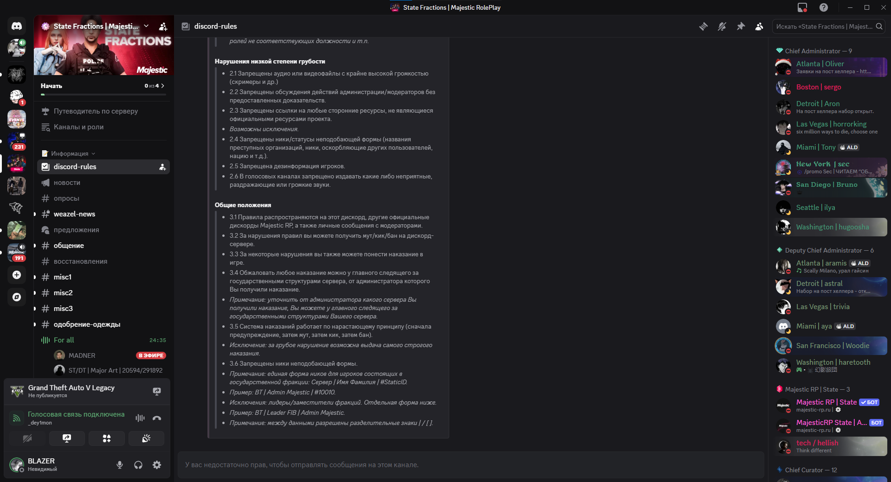Open the misc1 channel
Image resolution: width=891 pixels, height=482 pixels.
point(103,277)
